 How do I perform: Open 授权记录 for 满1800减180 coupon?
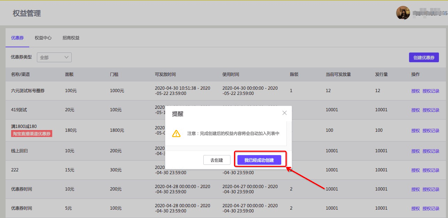click(431, 131)
